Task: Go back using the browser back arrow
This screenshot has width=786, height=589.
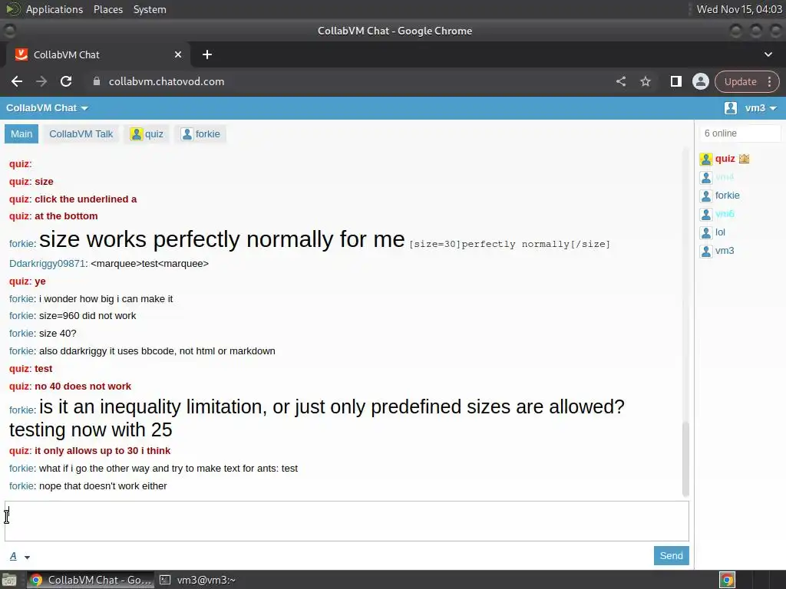Action: tap(17, 81)
